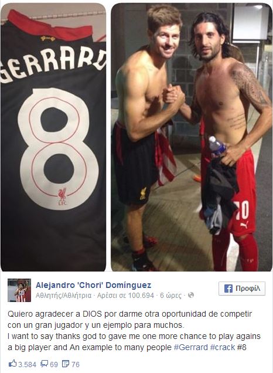Image resolution: width=273 pixels, height=373 pixels.
Task: Click the page profile picture thumbnail
Action: (x=19, y=290)
